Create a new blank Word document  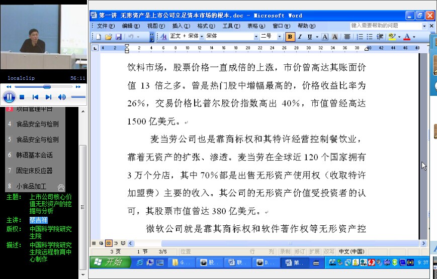coord(99,37)
